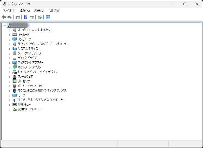Click the speaker icon for オーディオの入力および出力
Screen dimensions: 203x148
(15, 30)
